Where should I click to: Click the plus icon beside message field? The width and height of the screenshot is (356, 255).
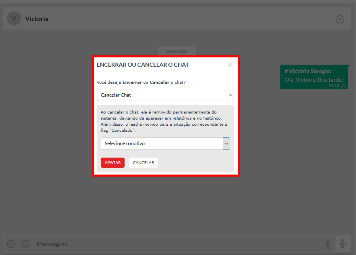tap(11, 244)
